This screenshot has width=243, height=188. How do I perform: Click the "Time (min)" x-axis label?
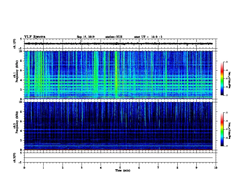tap(123, 170)
